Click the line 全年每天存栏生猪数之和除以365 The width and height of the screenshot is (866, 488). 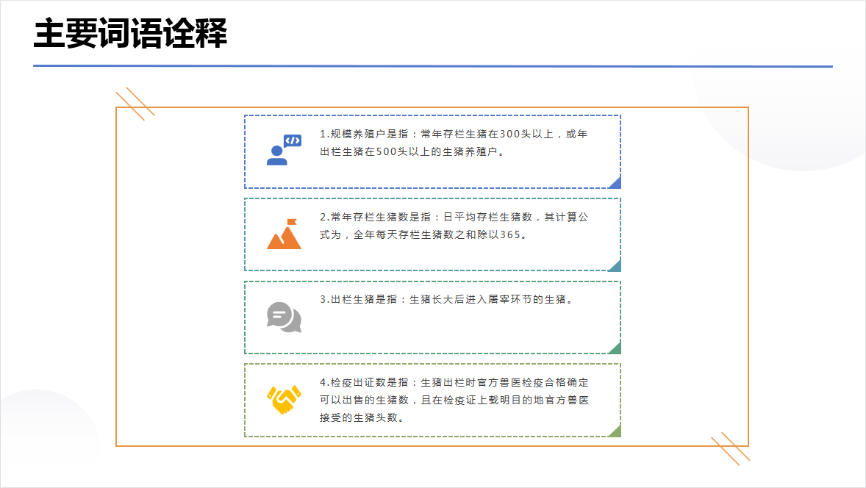click(x=440, y=234)
